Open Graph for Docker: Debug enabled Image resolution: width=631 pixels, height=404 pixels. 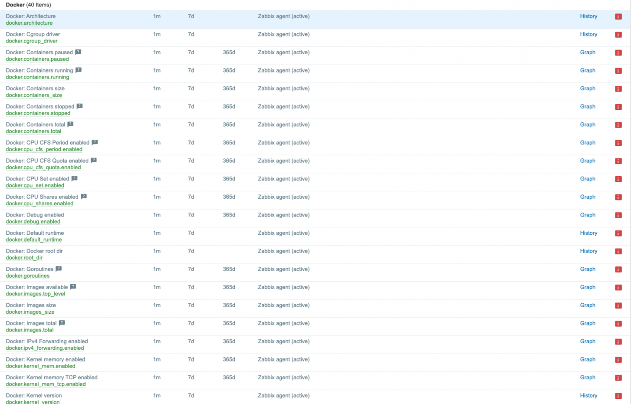(588, 215)
